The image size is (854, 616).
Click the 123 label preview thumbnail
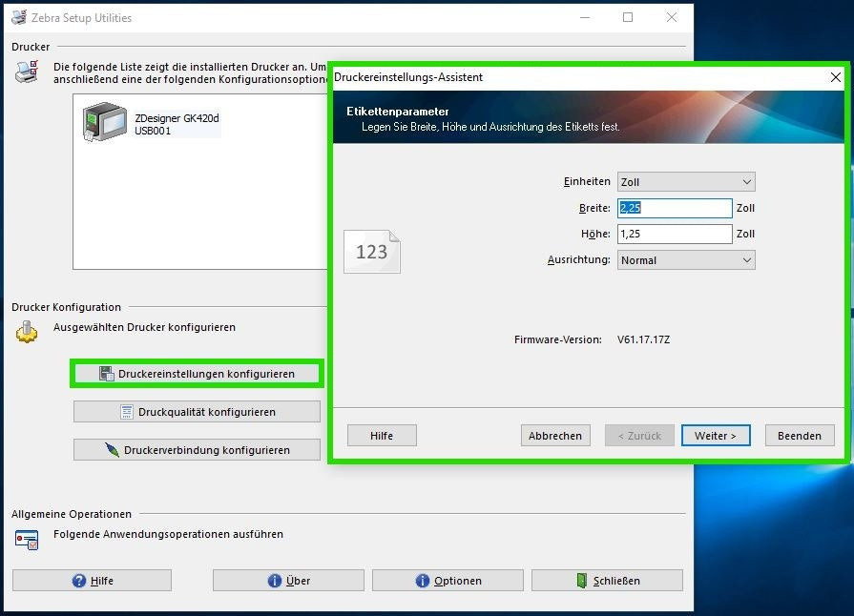point(372,252)
